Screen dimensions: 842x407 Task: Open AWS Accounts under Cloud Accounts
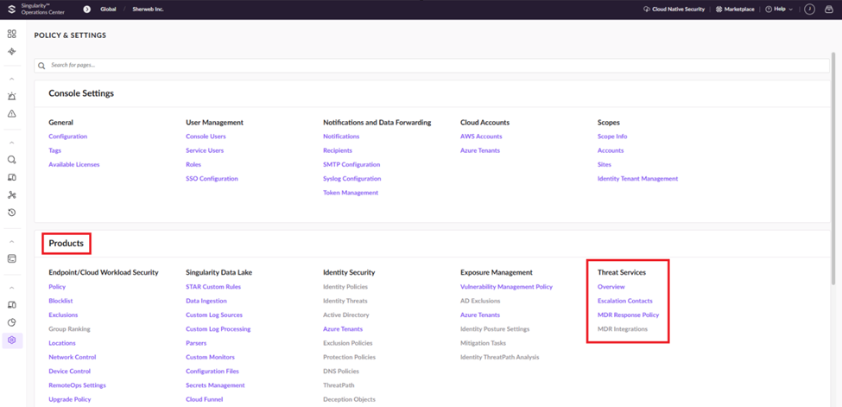481,137
